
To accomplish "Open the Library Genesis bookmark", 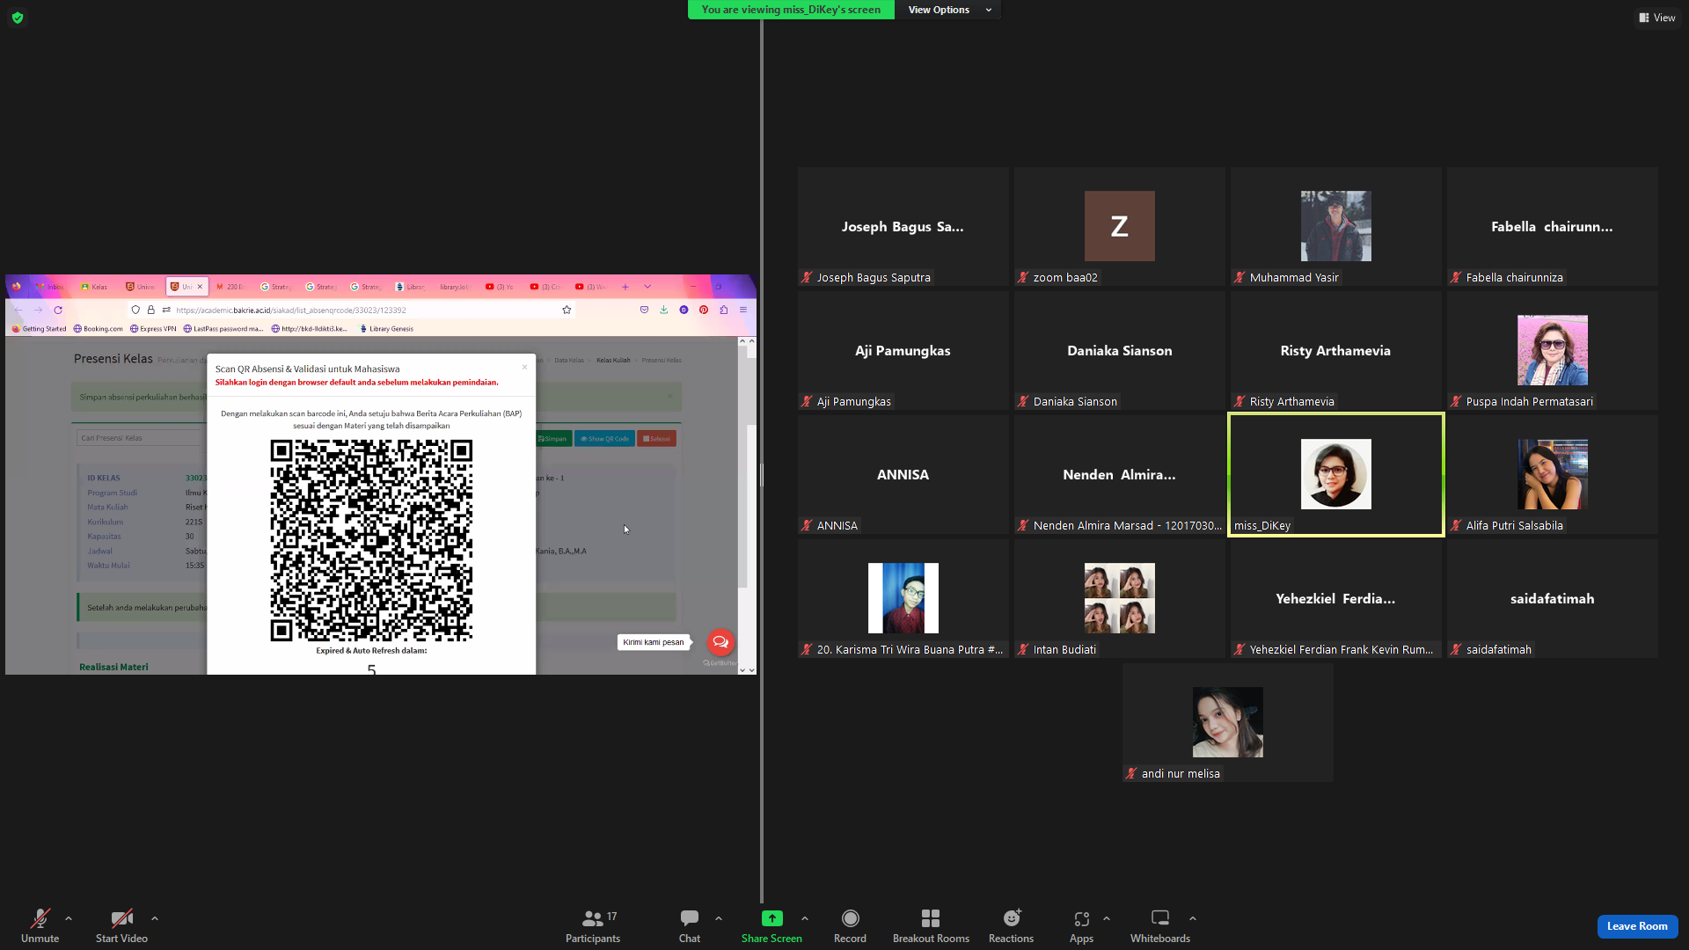I will point(387,329).
